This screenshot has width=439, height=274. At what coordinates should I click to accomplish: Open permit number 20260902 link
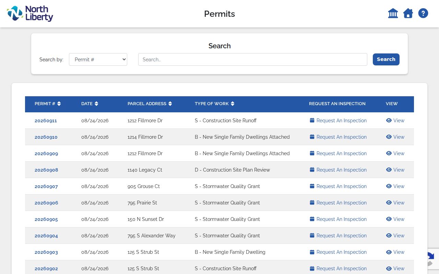[x=46, y=269]
